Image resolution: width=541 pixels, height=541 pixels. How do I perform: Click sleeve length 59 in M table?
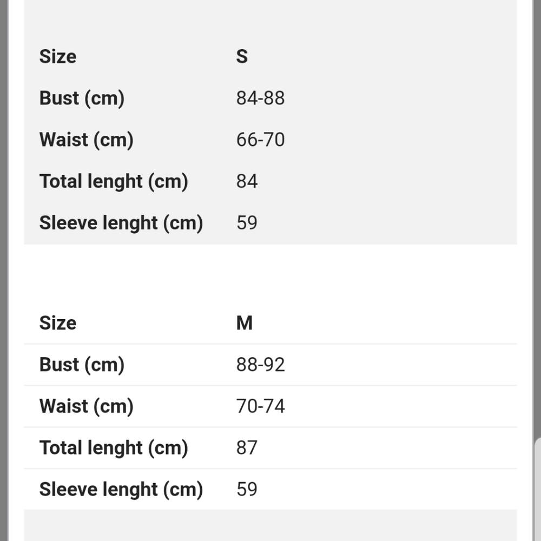click(247, 489)
